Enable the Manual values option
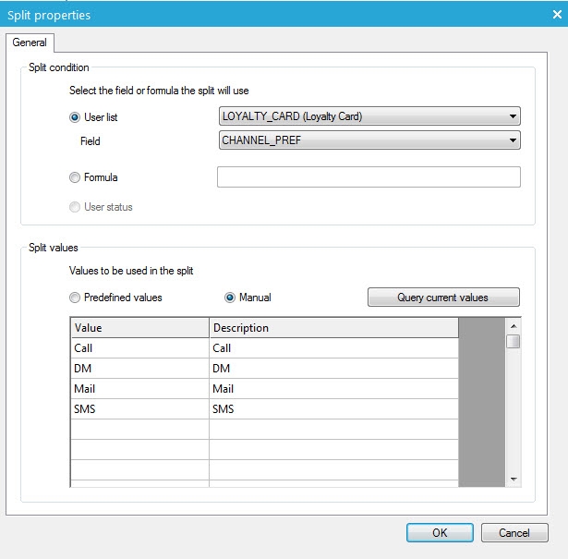This screenshot has height=559, width=568. (231, 298)
